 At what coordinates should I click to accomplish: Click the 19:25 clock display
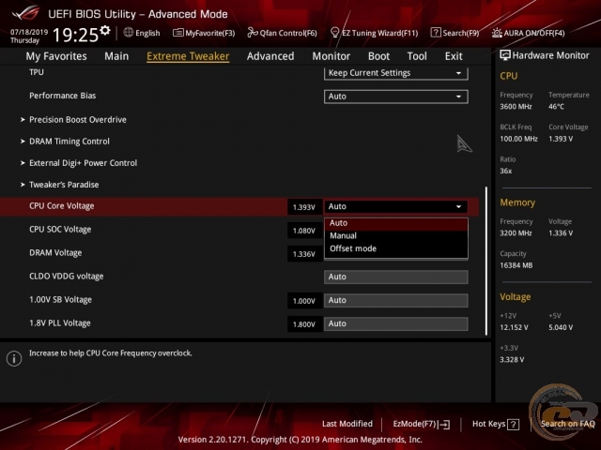click(76, 36)
